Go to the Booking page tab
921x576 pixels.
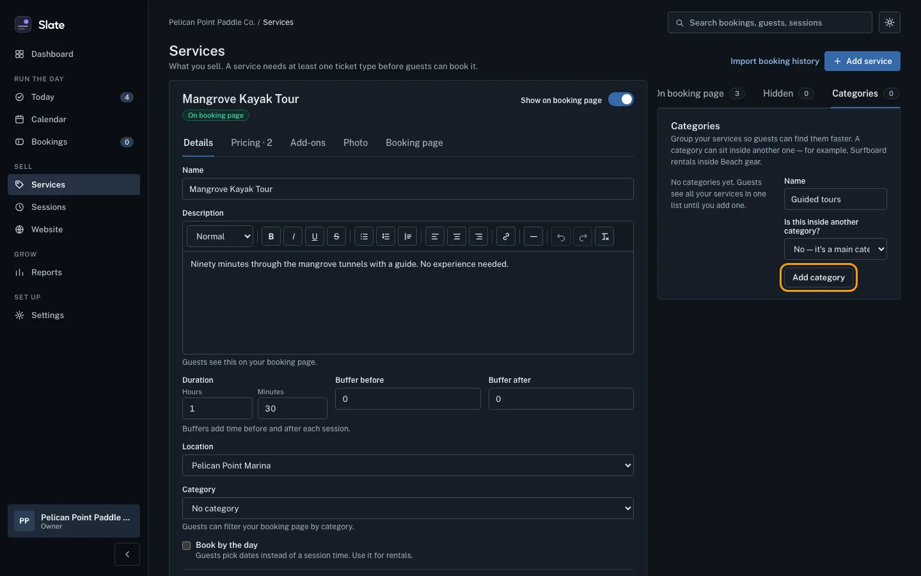tap(414, 143)
